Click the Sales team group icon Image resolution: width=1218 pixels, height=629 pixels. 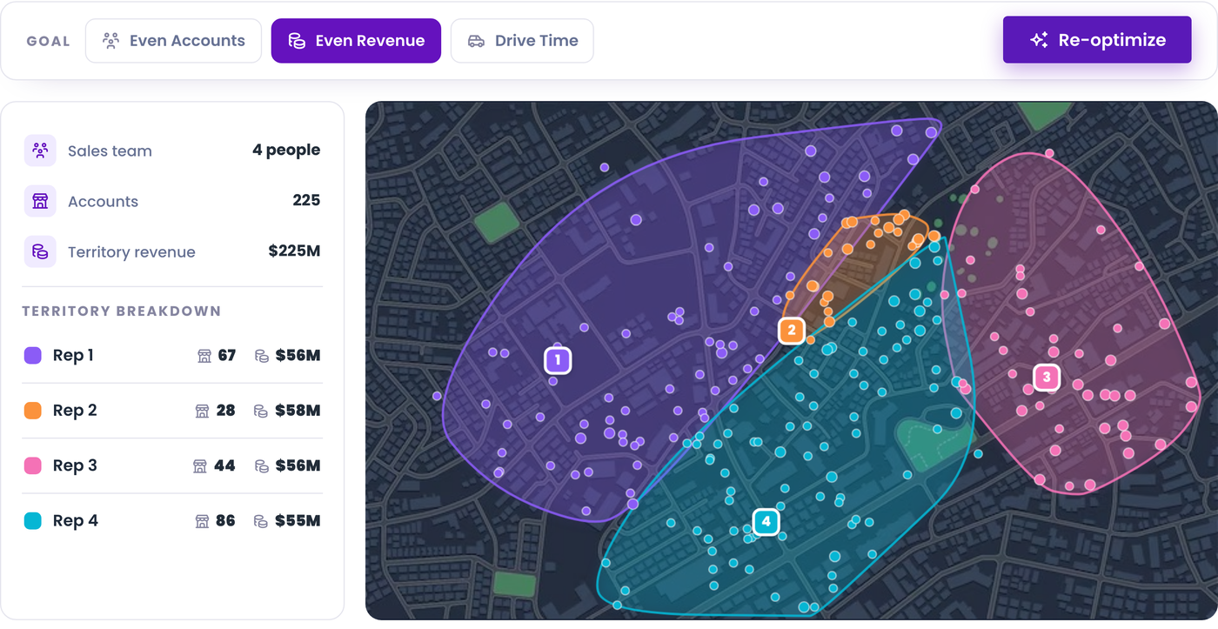point(40,151)
